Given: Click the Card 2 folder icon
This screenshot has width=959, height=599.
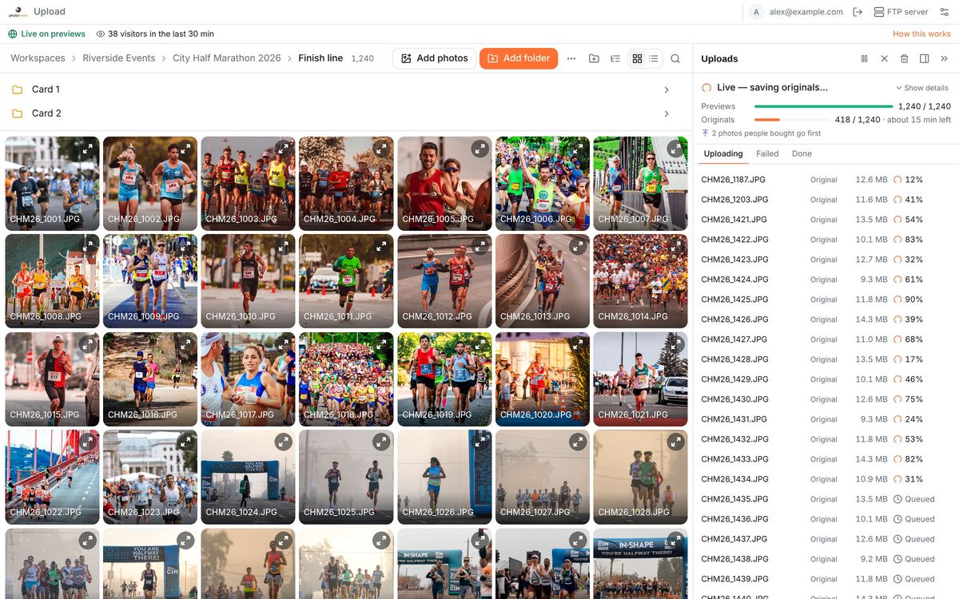Looking at the screenshot, I should click(17, 113).
